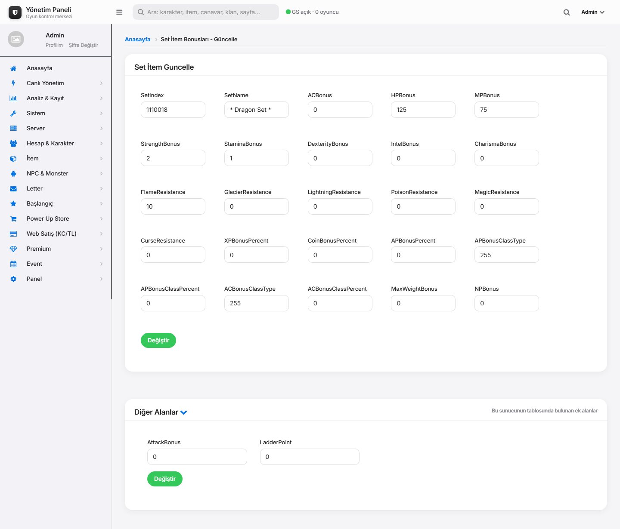Expand the Sistem submenu arrow

coord(102,114)
